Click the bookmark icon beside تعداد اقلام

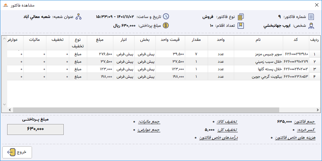[x=241, y=26]
